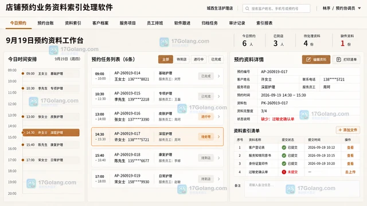Image resolution: width=367 pixels, height=206 pixels.
Task: Open the 服务项目 tab
Action: pyautogui.click(x=127, y=23)
